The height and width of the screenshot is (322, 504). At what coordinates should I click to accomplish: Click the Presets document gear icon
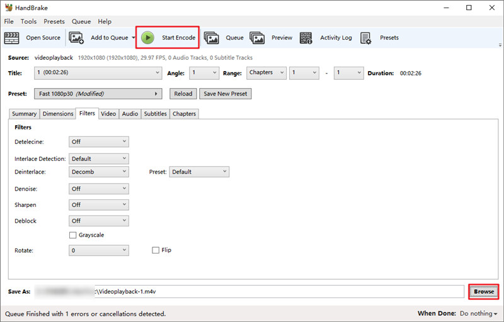click(x=366, y=38)
